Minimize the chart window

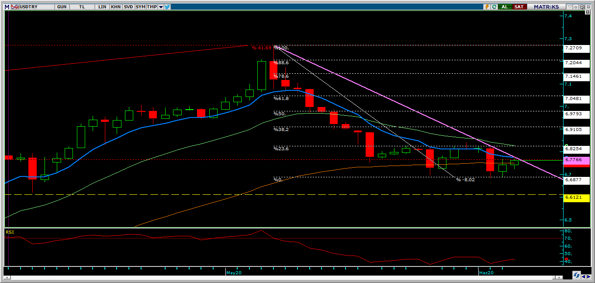tap(576, 7)
